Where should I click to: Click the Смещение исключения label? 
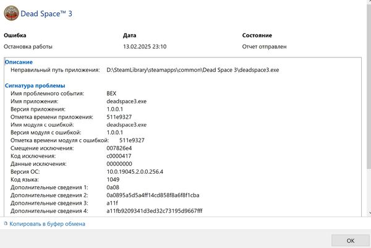(x=42, y=148)
